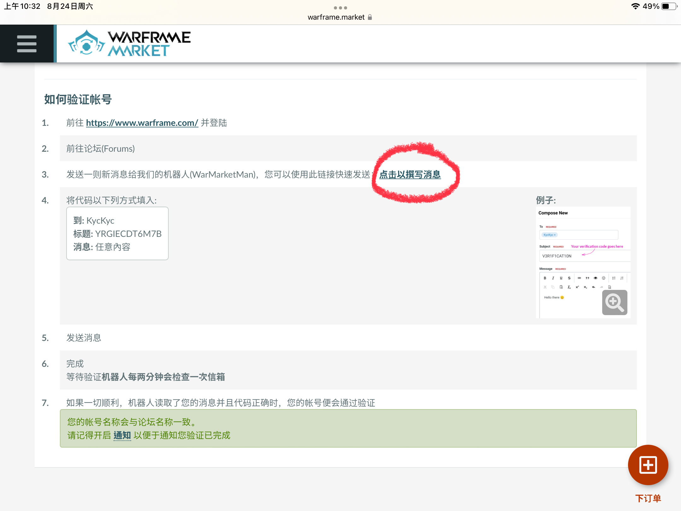Zoom the example image with magnifier icon

pyautogui.click(x=614, y=302)
